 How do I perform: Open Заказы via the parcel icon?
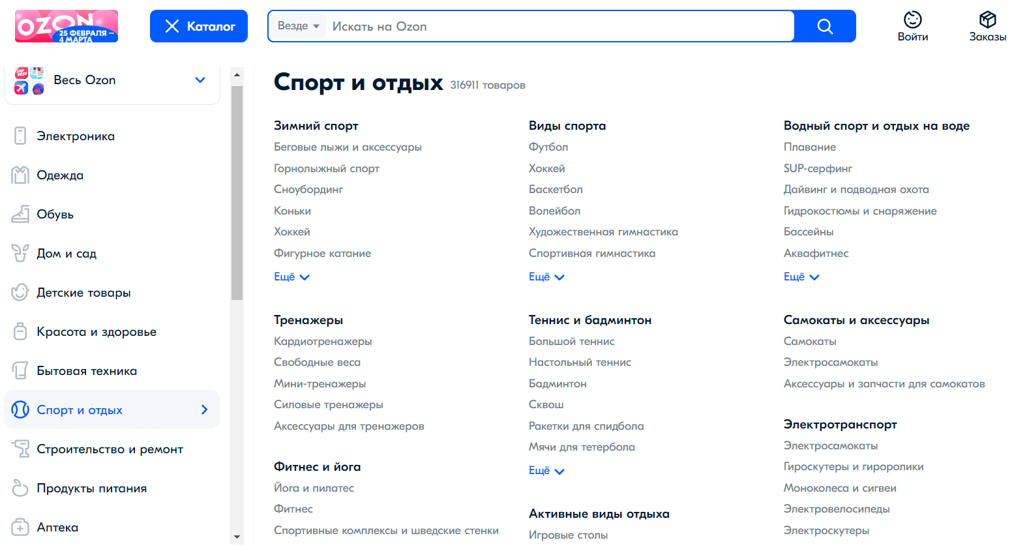point(988,20)
